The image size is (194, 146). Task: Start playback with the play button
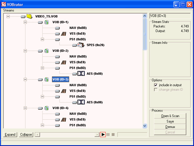[103, 135]
